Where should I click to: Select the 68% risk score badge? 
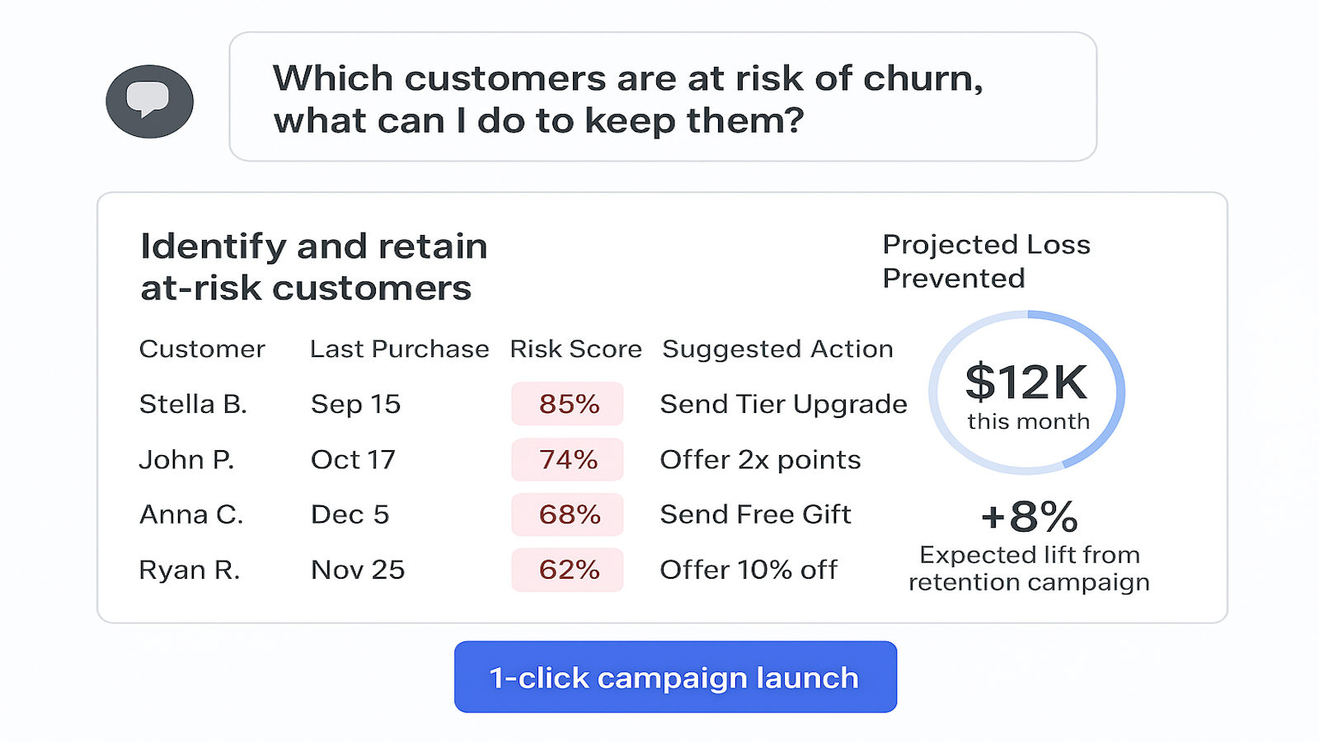point(567,514)
